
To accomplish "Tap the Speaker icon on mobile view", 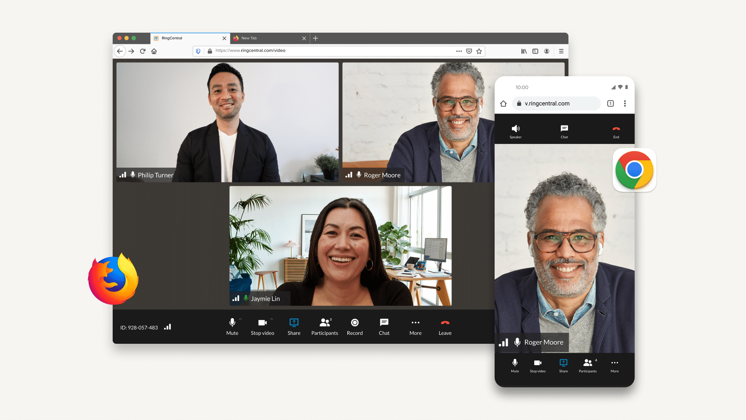I will point(516,129).
